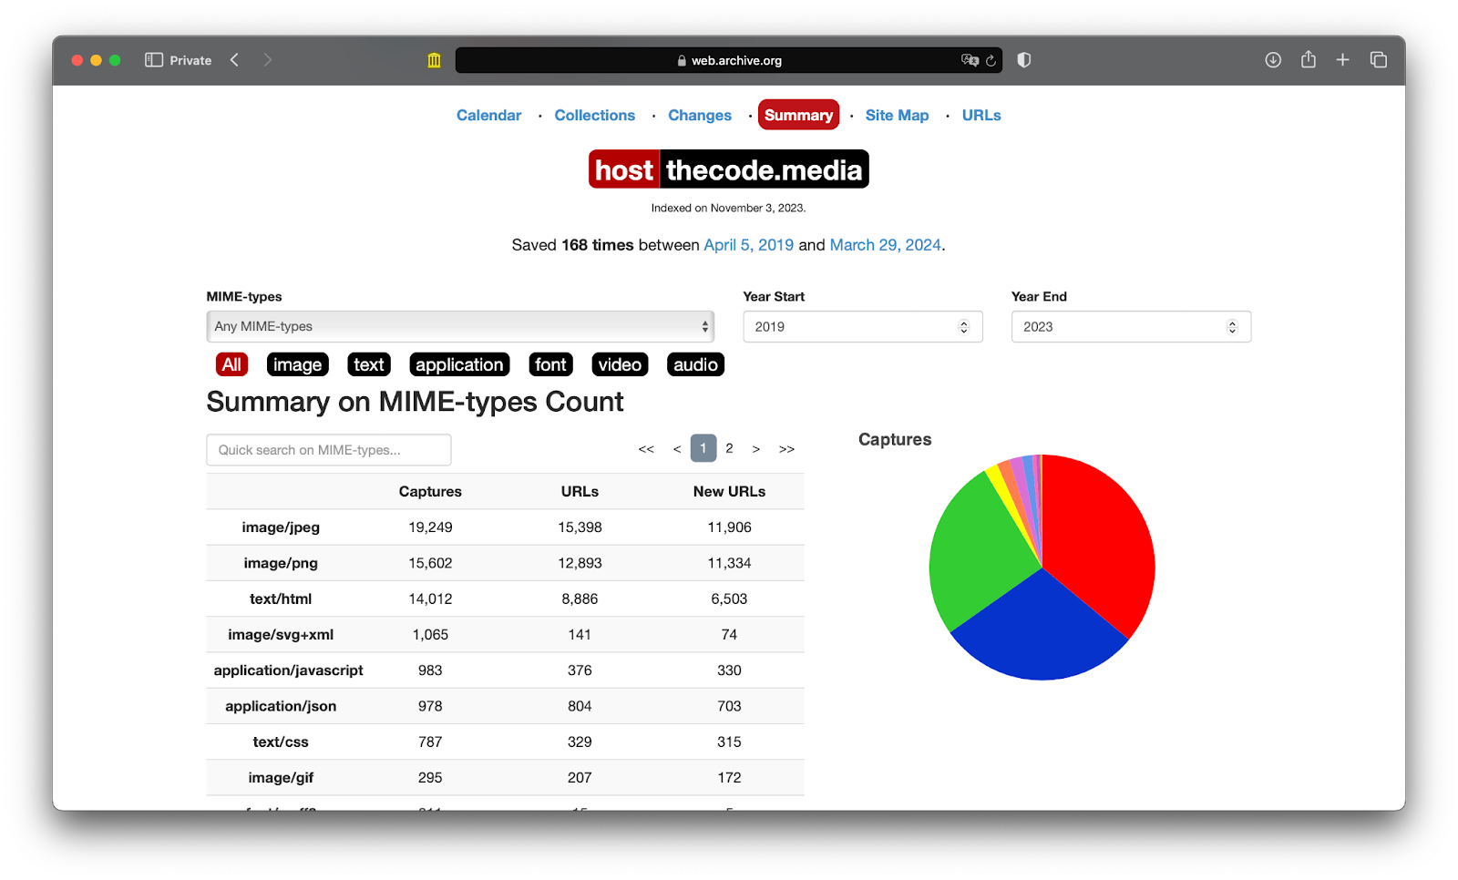Go back with the browser back arrow
The height and width of the screenshot is (880, 1458).
[235, 60]
